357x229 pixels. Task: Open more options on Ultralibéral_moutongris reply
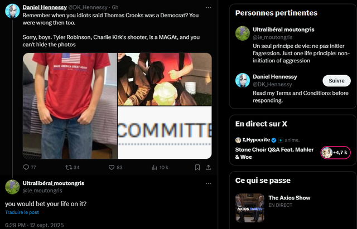208,183
